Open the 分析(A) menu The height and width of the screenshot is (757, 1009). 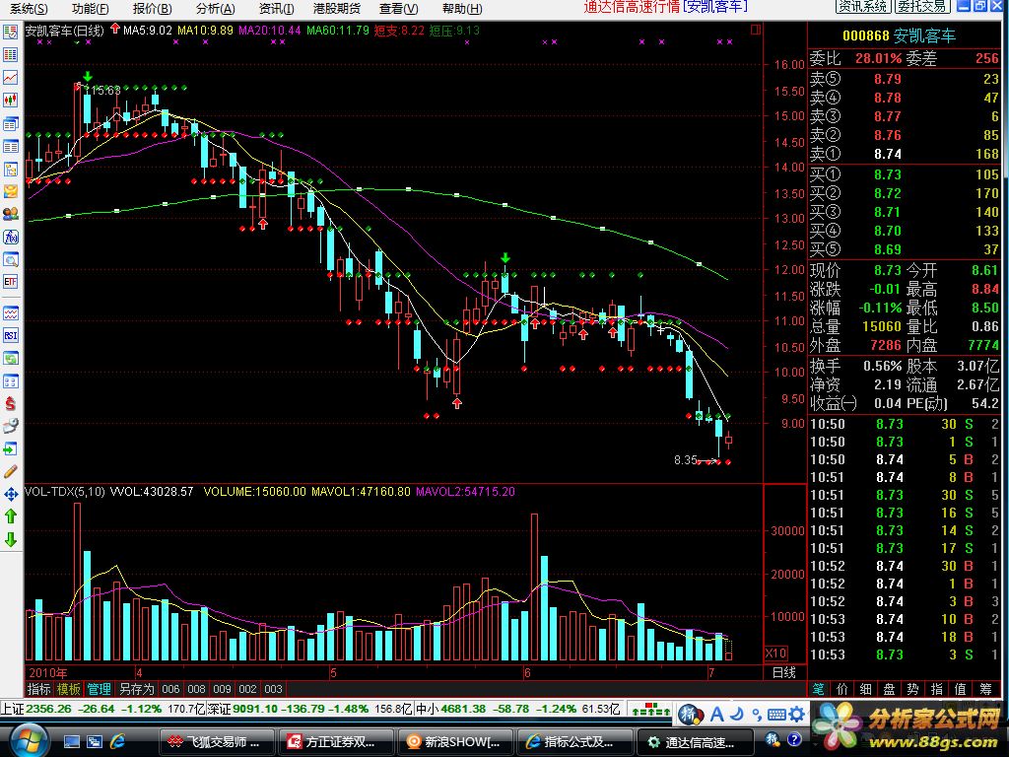tap(215, 8)
